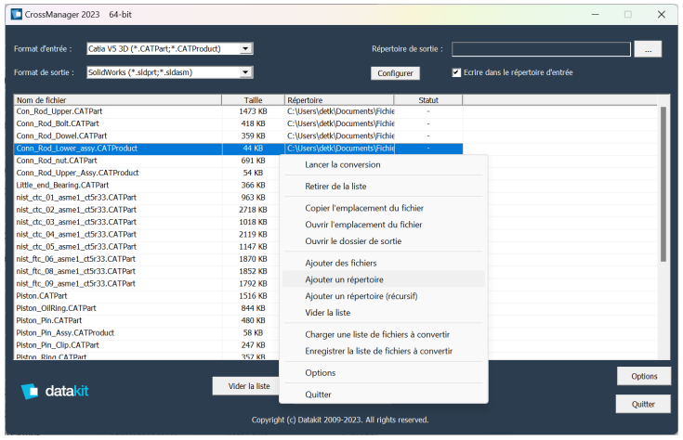
Task: Click 'Ajouter des fichiers' menu item
Action: point(383,263)
